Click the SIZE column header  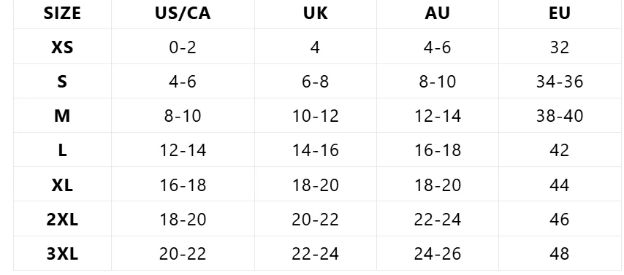62,13
